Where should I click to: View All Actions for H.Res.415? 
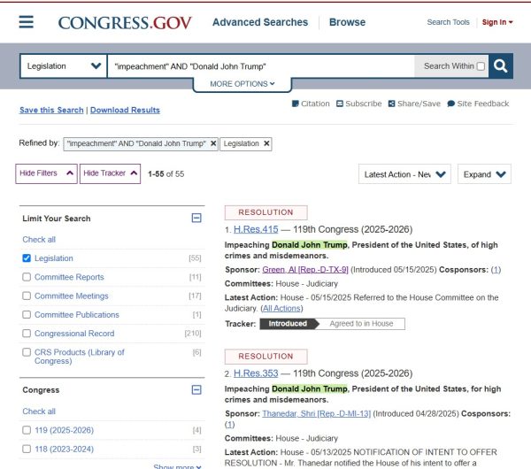281,308
